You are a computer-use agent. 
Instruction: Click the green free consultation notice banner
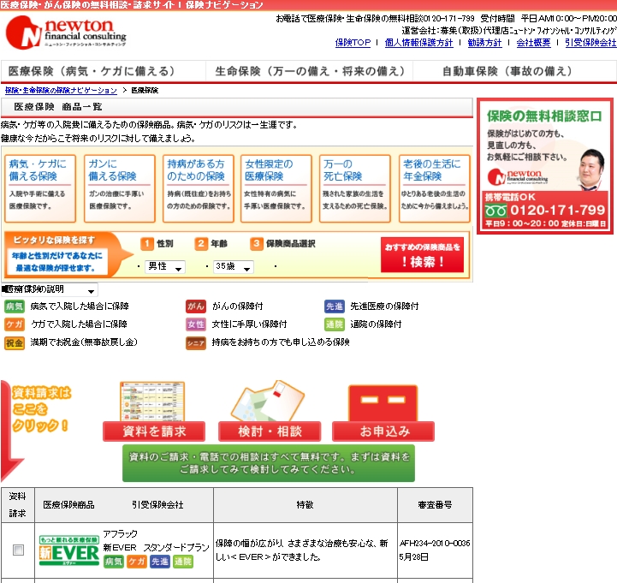269,463
